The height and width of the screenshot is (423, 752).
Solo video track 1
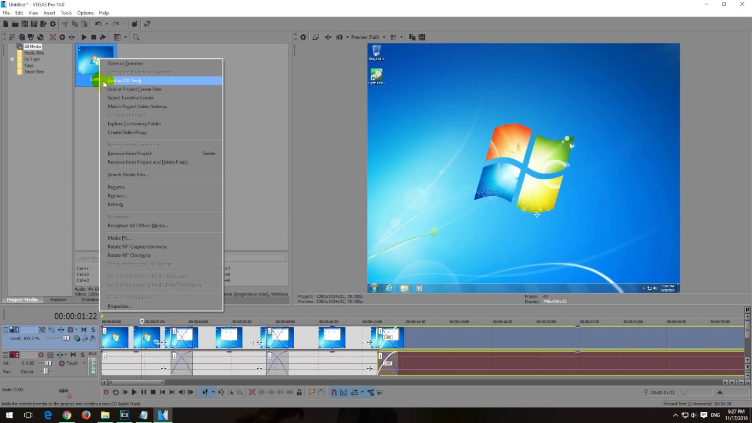(93, 330)
